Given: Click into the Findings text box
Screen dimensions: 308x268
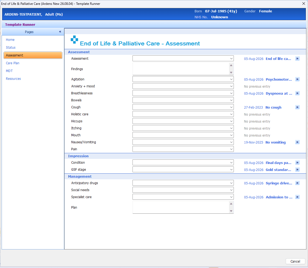Looking at the screenshot, I should [x=181, y=69].
